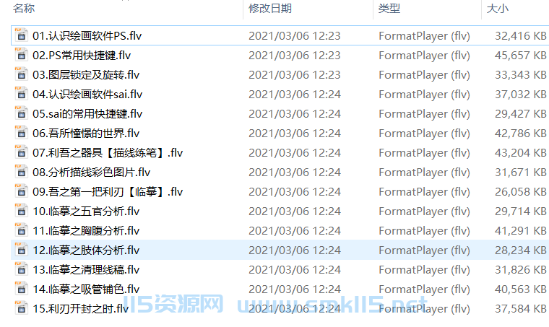The image size is (549, 327).
Task: Sort by 大小 column header
Action: coord(497,9)
